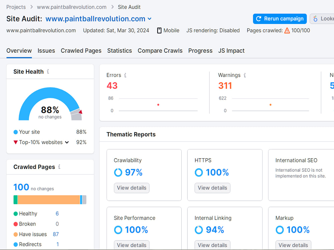Click the pages crawled warning triangle icon
This screenshot has height=250, width=334.
click(x=287, y=31)
